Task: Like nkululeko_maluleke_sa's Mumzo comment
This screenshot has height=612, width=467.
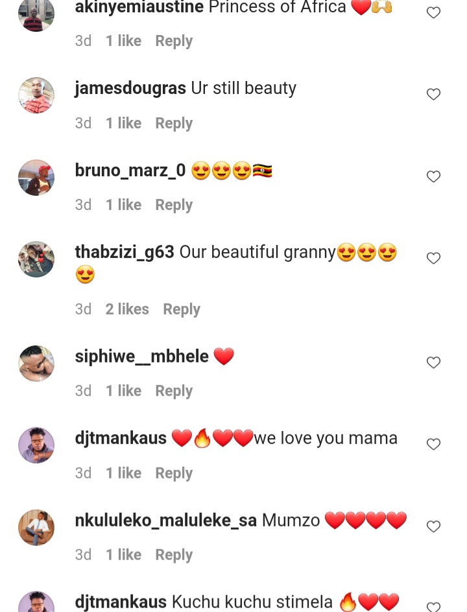Action: click(x=433, y=526)
